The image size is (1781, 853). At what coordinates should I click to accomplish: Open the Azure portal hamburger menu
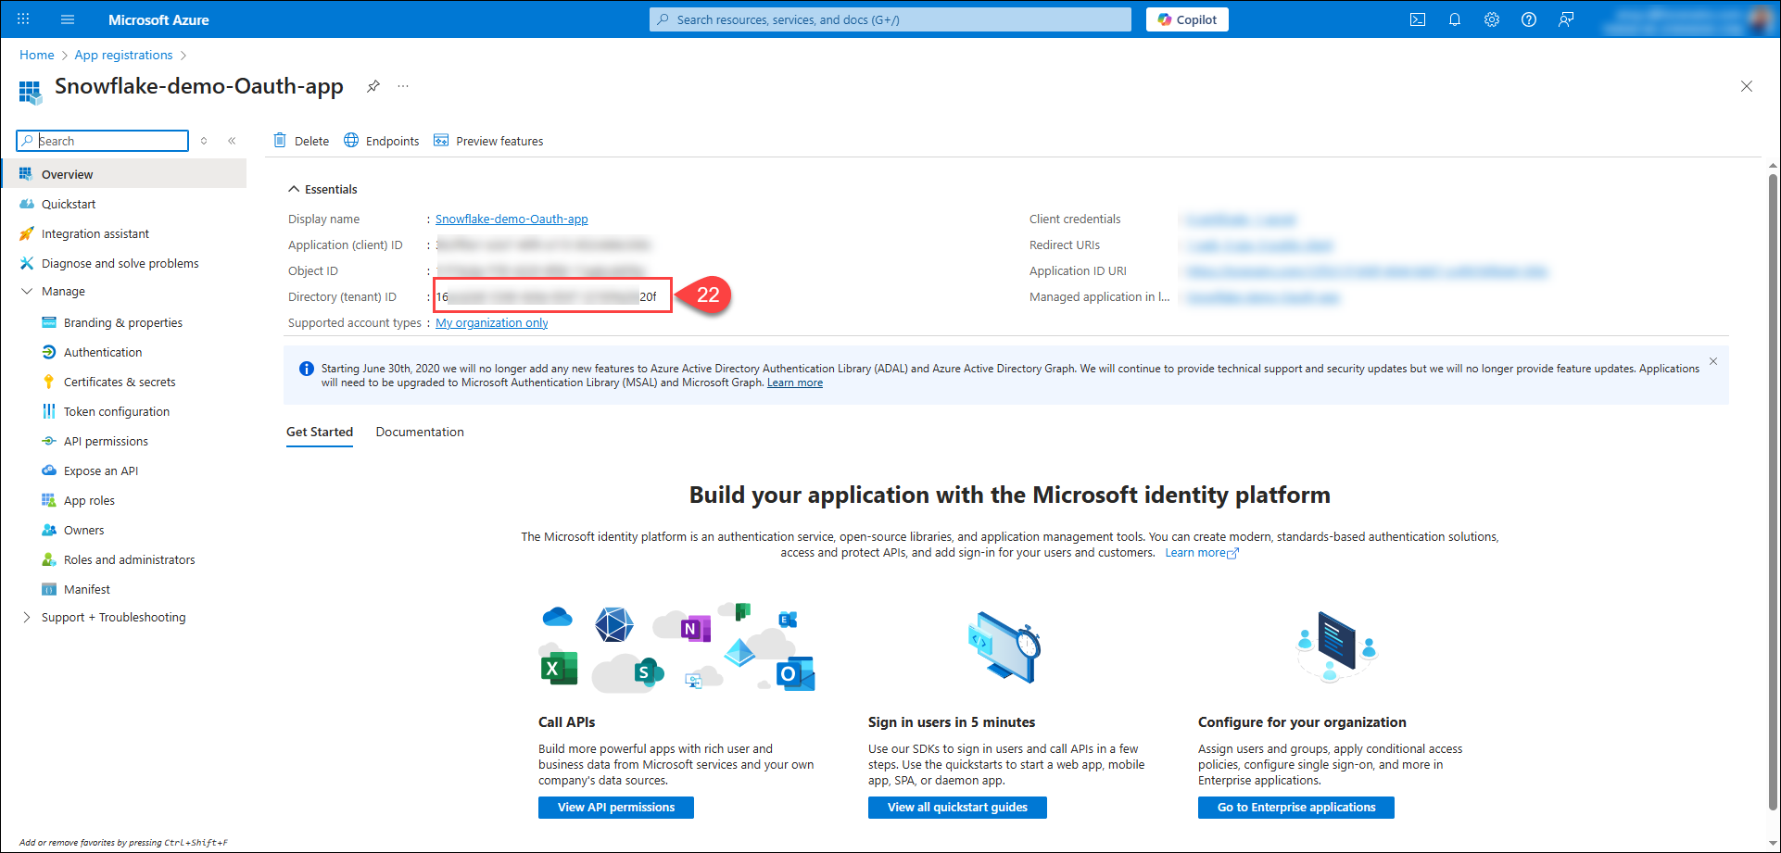(67, 19)
